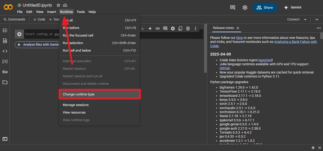The width and height of the screenshot is (323, 151).
Task: Click the cloud save status icon
Action: [65, 5]
